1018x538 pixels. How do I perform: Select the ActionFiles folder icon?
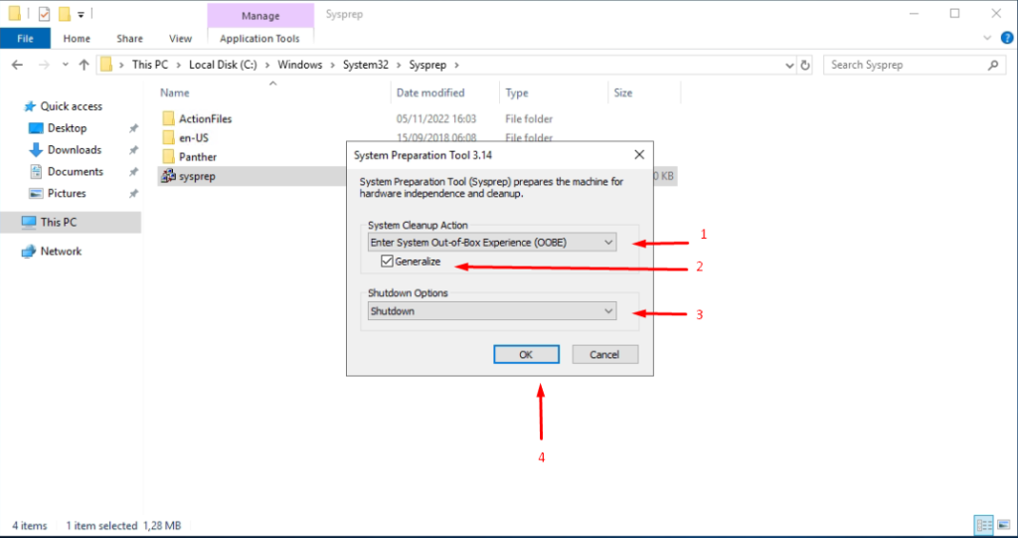[x=168, y=118]
